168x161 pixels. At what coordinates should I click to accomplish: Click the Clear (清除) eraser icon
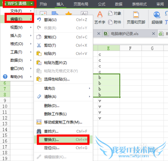[39, 96]
